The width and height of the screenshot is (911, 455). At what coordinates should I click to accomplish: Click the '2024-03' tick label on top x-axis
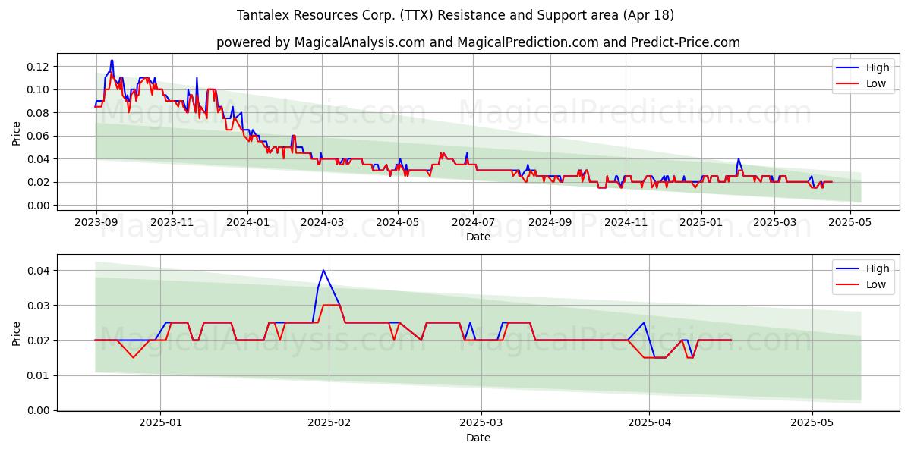(x=322, y=222)
